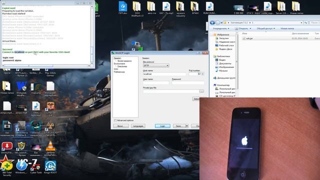The width and height of the screenshot is (320, 180).
Task: Open Яндекс.Диск in Explorer favorites
Action: (223, 49)
